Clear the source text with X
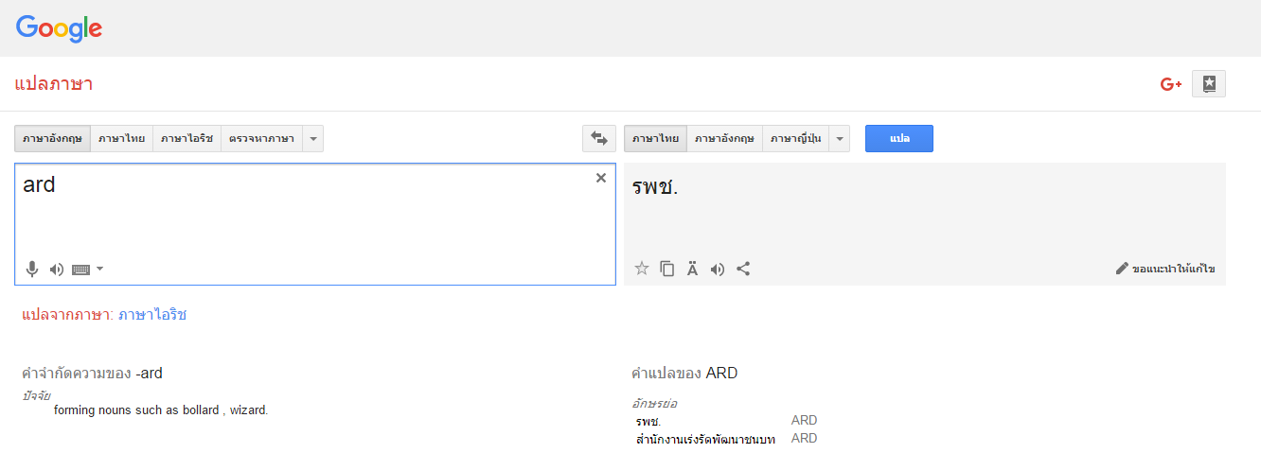Screen dimensions: 1261x453 600,178
